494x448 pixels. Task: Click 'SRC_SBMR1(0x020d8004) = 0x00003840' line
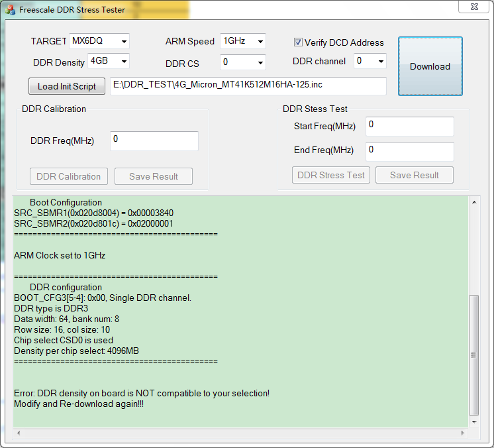click(93, 213)
